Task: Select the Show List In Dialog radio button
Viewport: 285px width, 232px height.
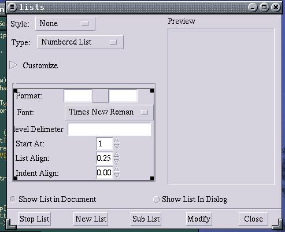Action: [x=156, y=199]
